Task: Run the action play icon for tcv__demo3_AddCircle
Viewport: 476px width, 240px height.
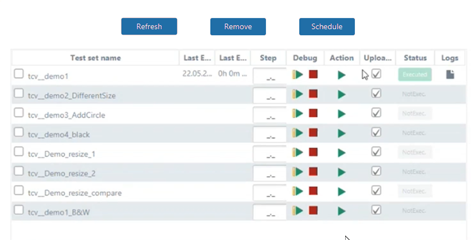Action: pos(342,114)
